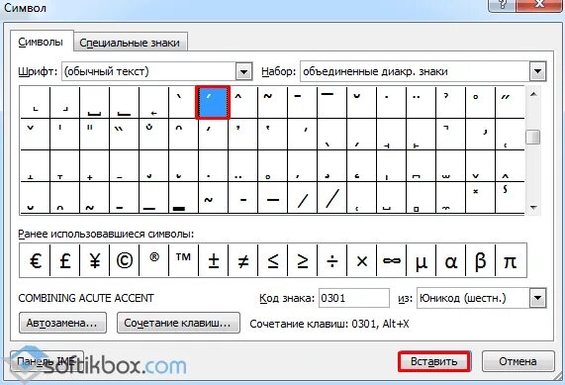The image size is (565, 385).
Task: Select the combining double grave accent symbol
Action: (x=124, y=134)
